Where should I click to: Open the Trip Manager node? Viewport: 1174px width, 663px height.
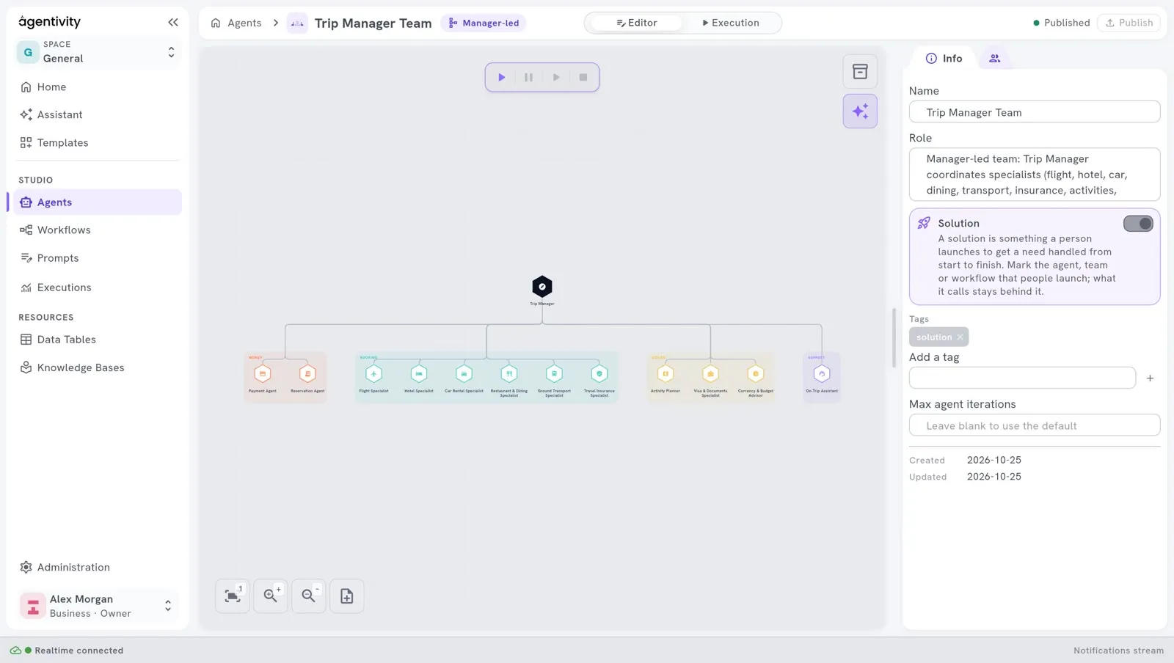tap(542, 287)
